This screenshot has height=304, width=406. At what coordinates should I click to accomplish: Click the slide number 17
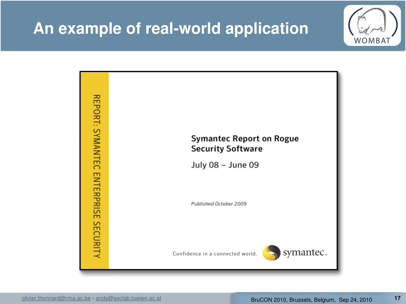pos(397,298)
